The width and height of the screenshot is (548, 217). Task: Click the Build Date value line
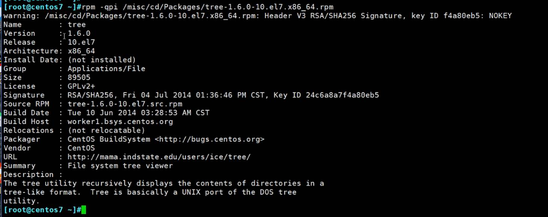[x=138, y=113]
